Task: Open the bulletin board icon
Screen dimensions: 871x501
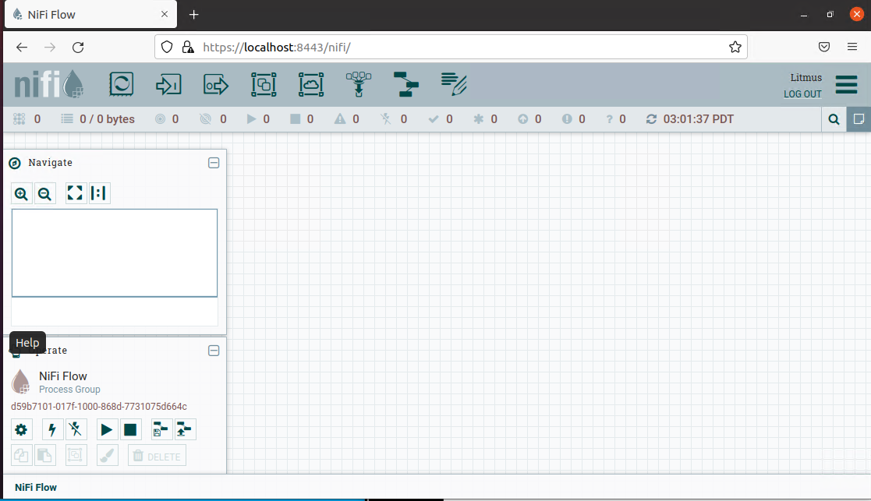Action: coord(859,119)
